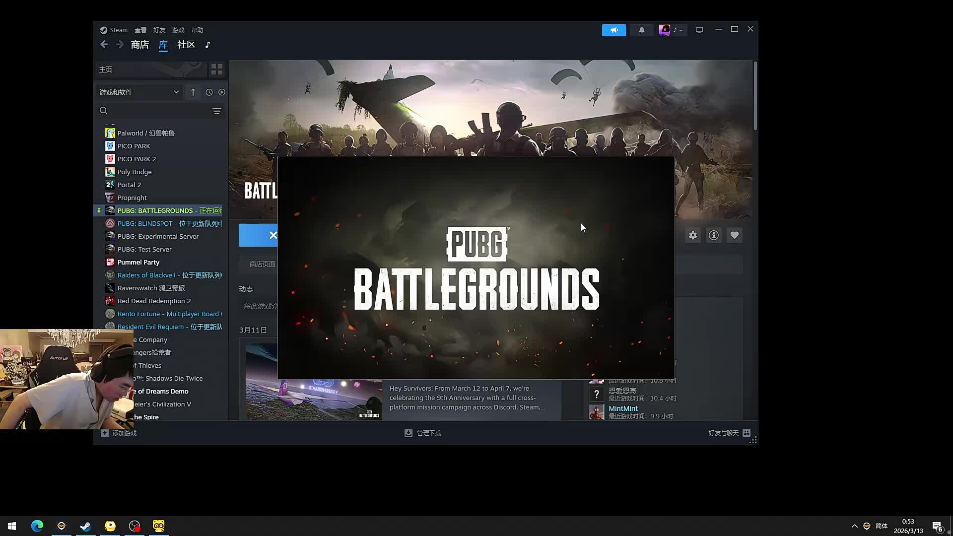Select Red Dead Redemption 2 in library
Viewport: 953px width, 536px height.
pos(154,301)
